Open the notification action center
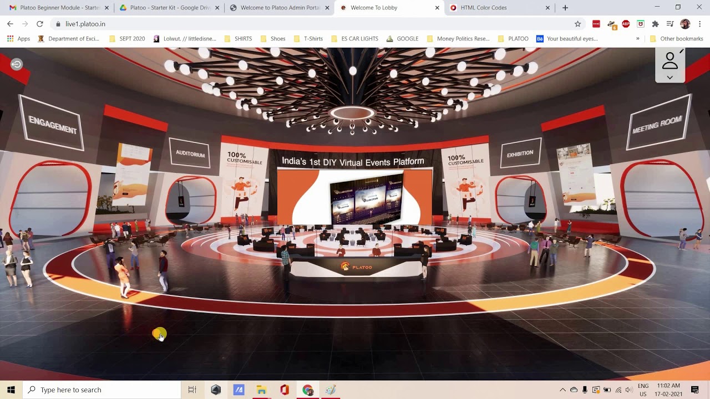 pos(694,390)
